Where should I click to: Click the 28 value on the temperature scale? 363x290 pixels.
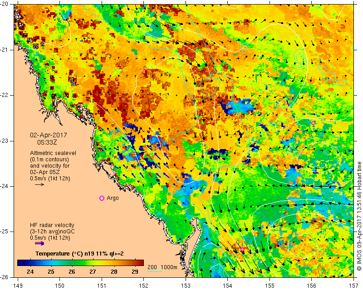tap(114, 271)
